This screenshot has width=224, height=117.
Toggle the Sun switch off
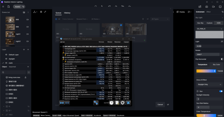click(x=221, y=91)
